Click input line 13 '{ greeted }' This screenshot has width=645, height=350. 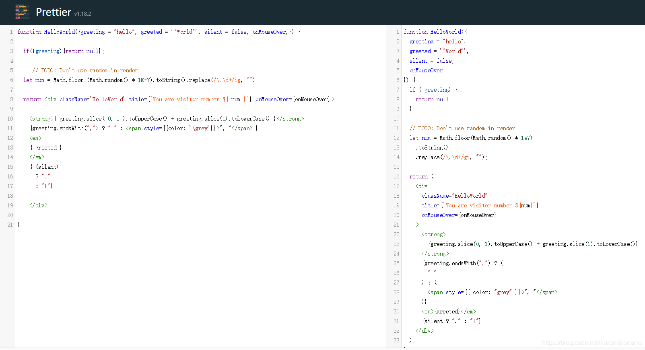[46, 147]
